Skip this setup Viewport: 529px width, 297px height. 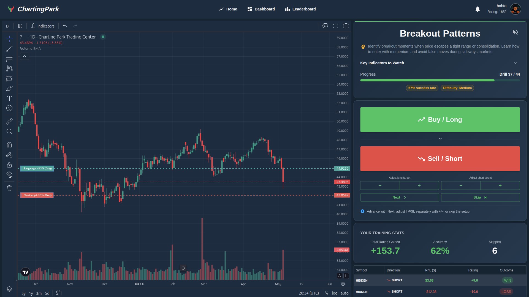(x=480, y=197)
